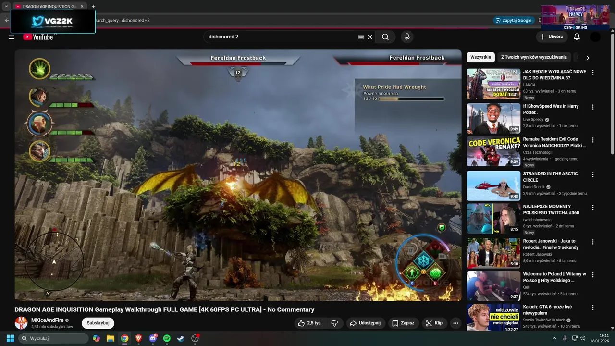Close the Dragon Age Inquisition tab
Screen dimensions: 615x346
coord(82,7)
